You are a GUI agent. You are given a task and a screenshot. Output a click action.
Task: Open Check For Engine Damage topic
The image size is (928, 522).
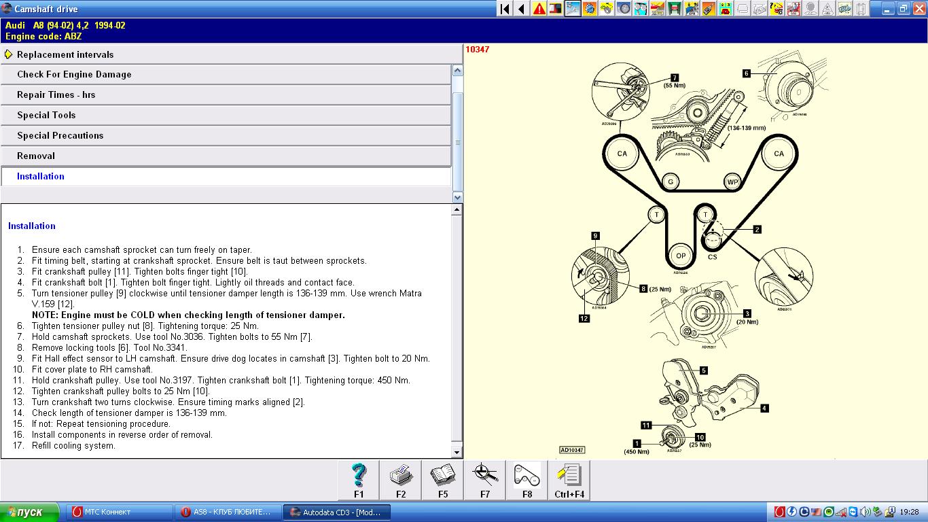74,74
